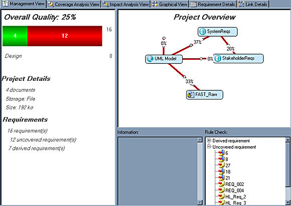
Task: Select requirement 18 in Rule Check
Action: (x=228, y=172)
